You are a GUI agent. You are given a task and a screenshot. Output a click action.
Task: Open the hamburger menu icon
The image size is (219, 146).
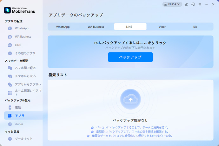(200, 4)
